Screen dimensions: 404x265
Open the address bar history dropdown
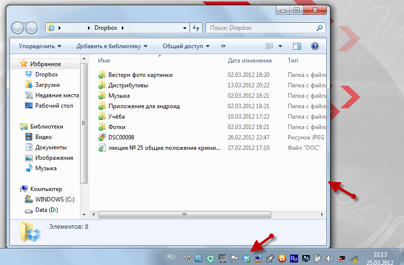point(185,28)
